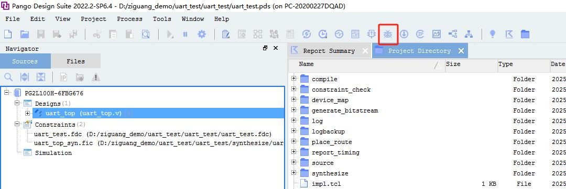Image resolution: width=566 pixels, height=189 pixels.
Task: Launch Fabric Debugger via the bug icon
Action: tap(388, 34)
